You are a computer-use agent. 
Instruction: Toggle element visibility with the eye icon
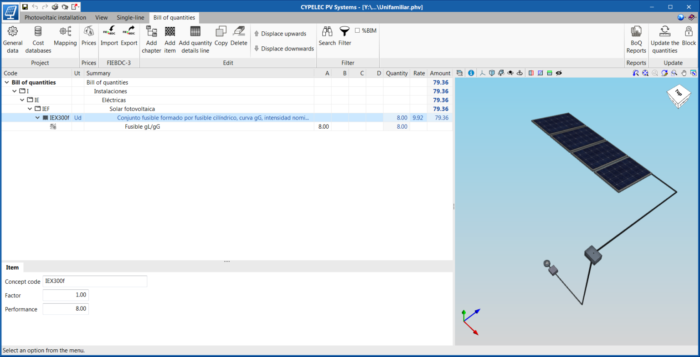pyautogui.click(x=559, y=73)
